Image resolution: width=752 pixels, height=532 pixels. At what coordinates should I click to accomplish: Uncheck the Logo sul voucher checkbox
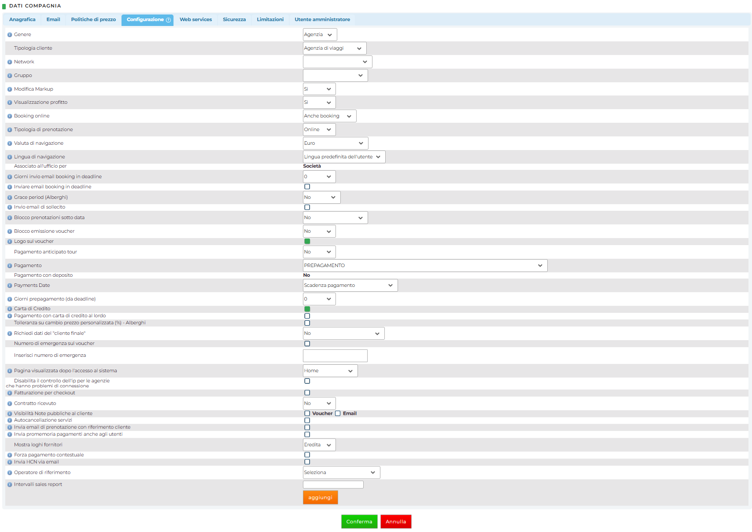307,241
